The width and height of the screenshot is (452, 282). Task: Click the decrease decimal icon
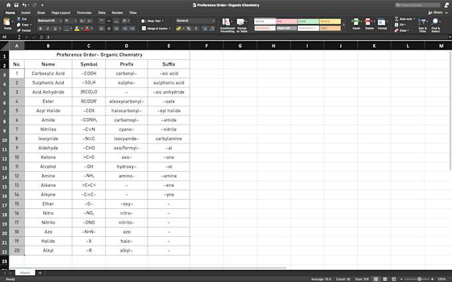click(x=212, y=29)
